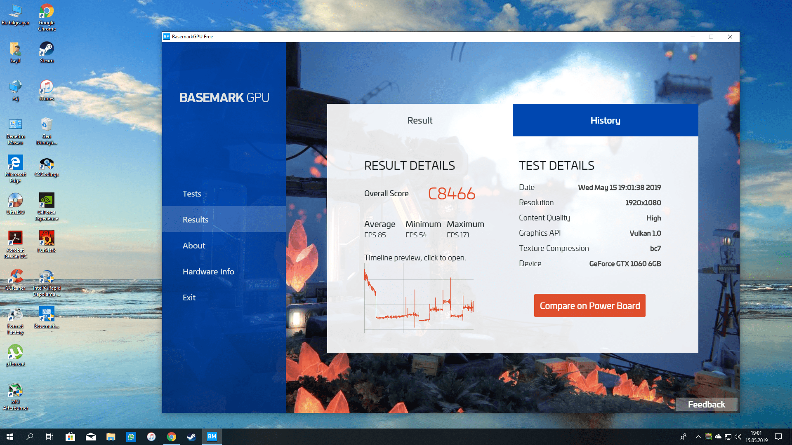The width and height of the screenshot is (792, 445).
Task: Open Hardware Info from sidebar
Action: [208, 272]
